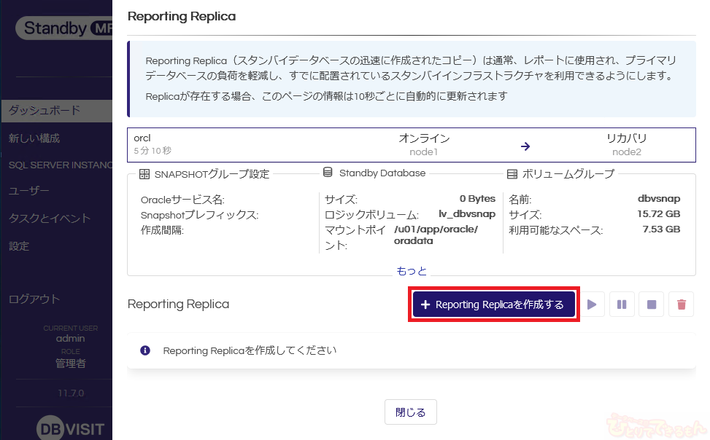Click the 7.53 GB available space value

pyautogui.click(x=662, y=229)
